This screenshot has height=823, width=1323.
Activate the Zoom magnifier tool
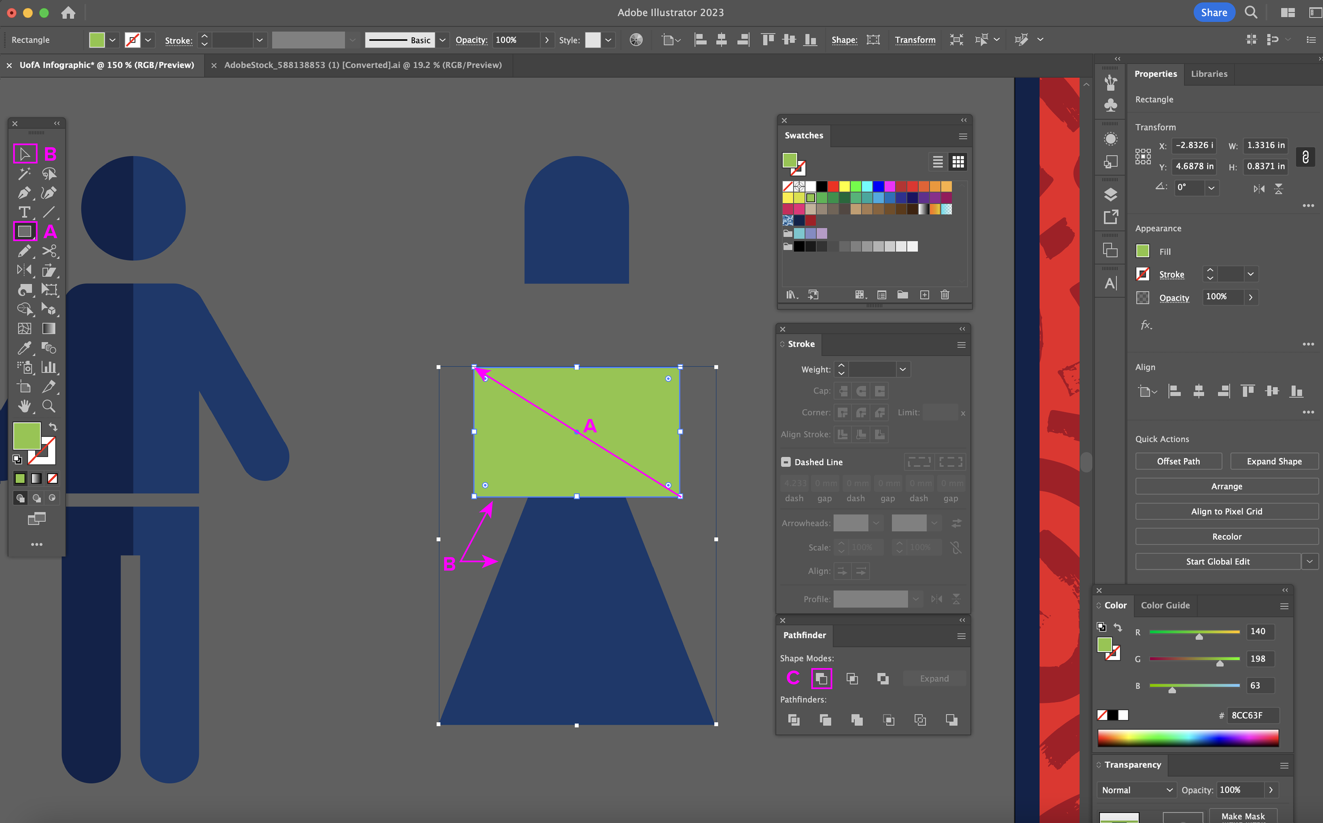pos(49,406)
